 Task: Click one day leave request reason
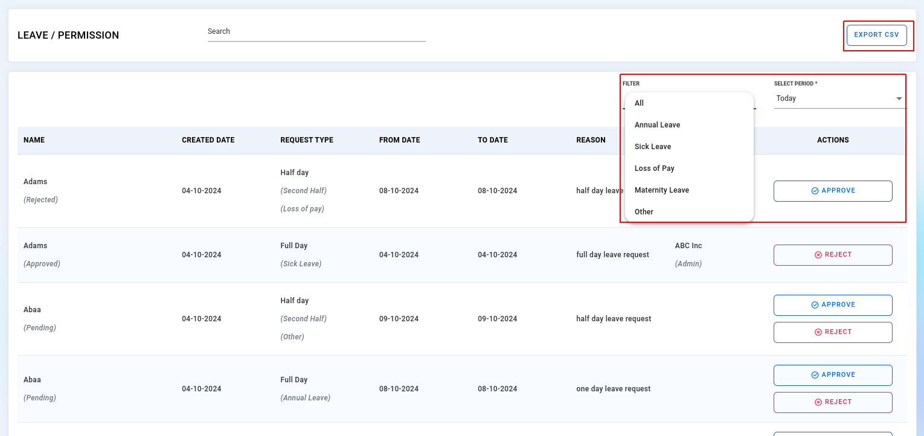coord(613,389)
